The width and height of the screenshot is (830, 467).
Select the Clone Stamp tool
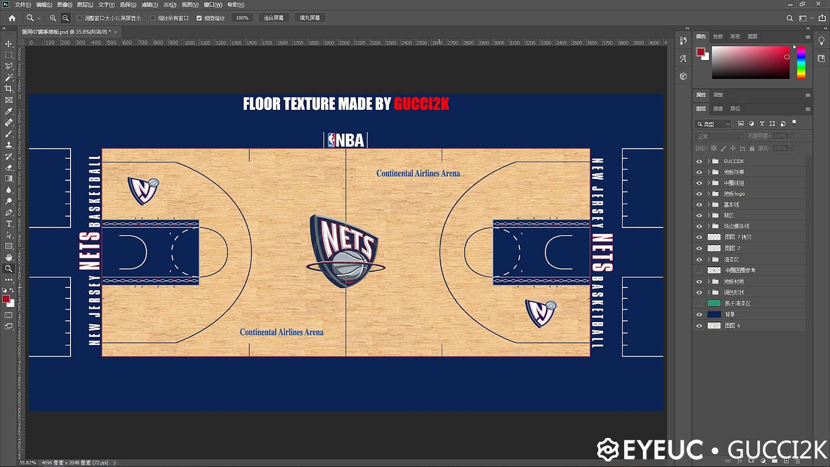pyautogui.click(x=9, y=145)
